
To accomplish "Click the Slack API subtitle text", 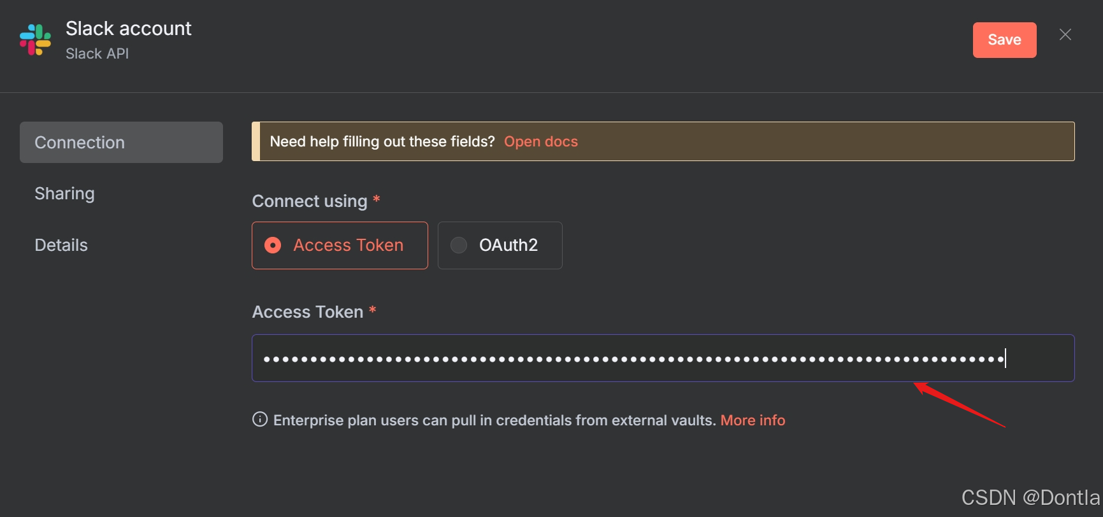I will (x=97, y=53).
